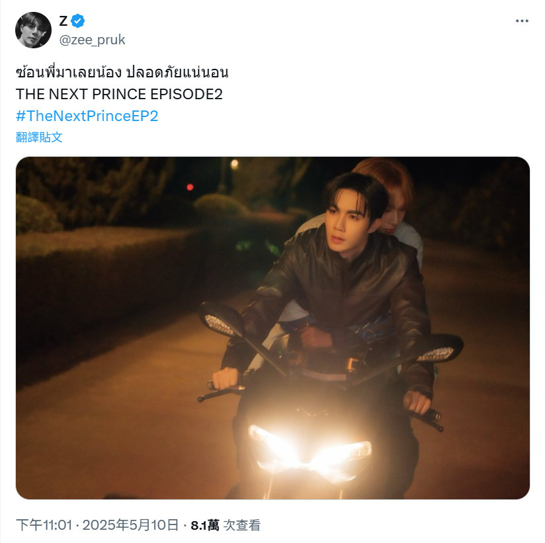Click the display name Z
The width and height of the screenshot is (545, 543).
click(x=63, y=21)
